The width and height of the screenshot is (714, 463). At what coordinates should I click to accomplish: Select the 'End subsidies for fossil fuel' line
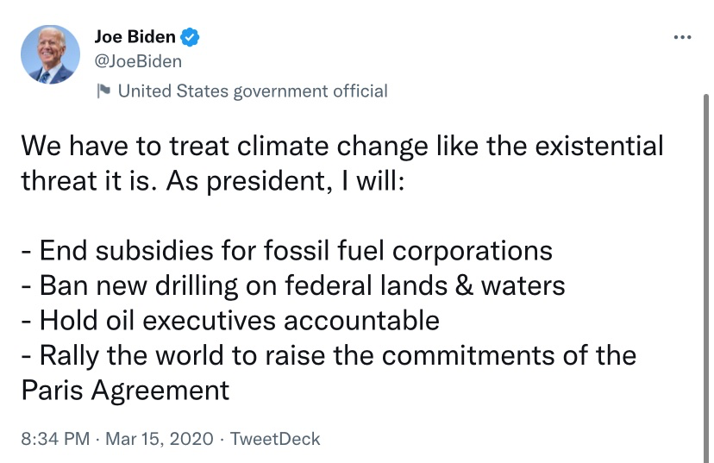[286, 250]
